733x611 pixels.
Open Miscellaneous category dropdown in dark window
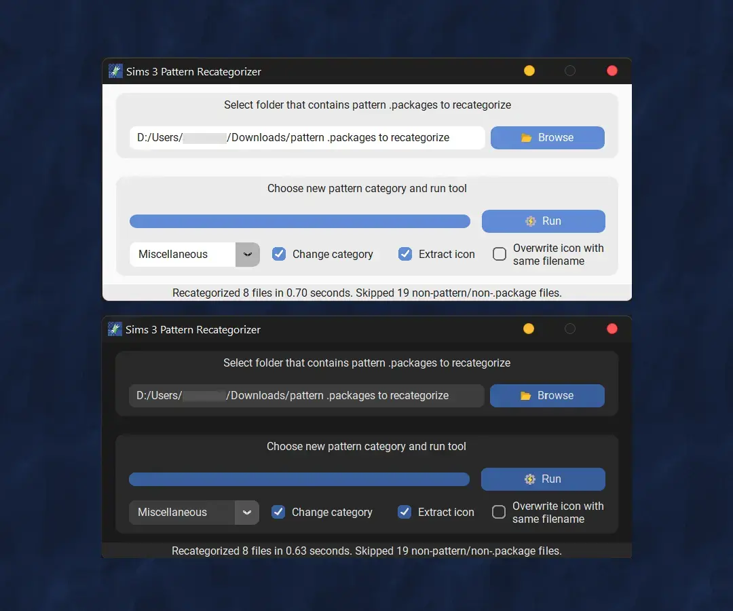point(194,513)
